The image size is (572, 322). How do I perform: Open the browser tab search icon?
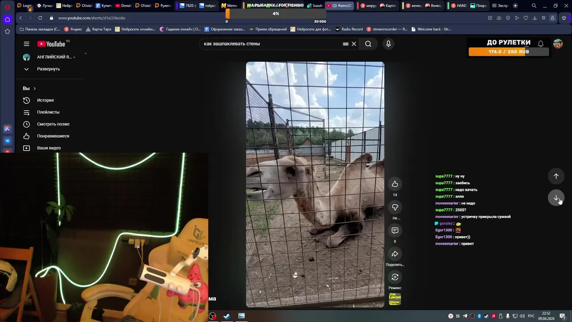(534, 6)
